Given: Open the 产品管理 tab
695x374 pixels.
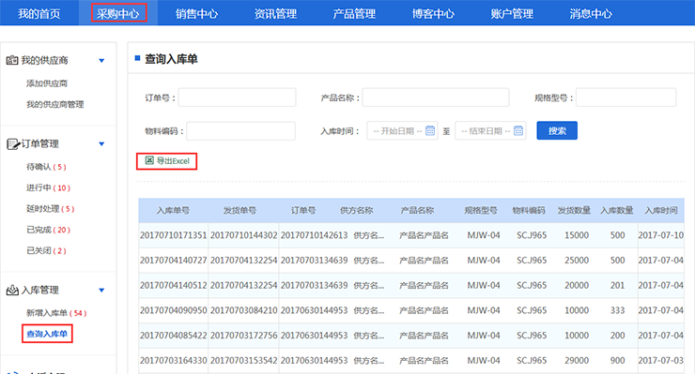Looking at the screenshot, I should pos(354,14).
